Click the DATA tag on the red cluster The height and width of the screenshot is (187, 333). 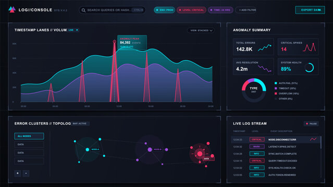tap(208, 158)
